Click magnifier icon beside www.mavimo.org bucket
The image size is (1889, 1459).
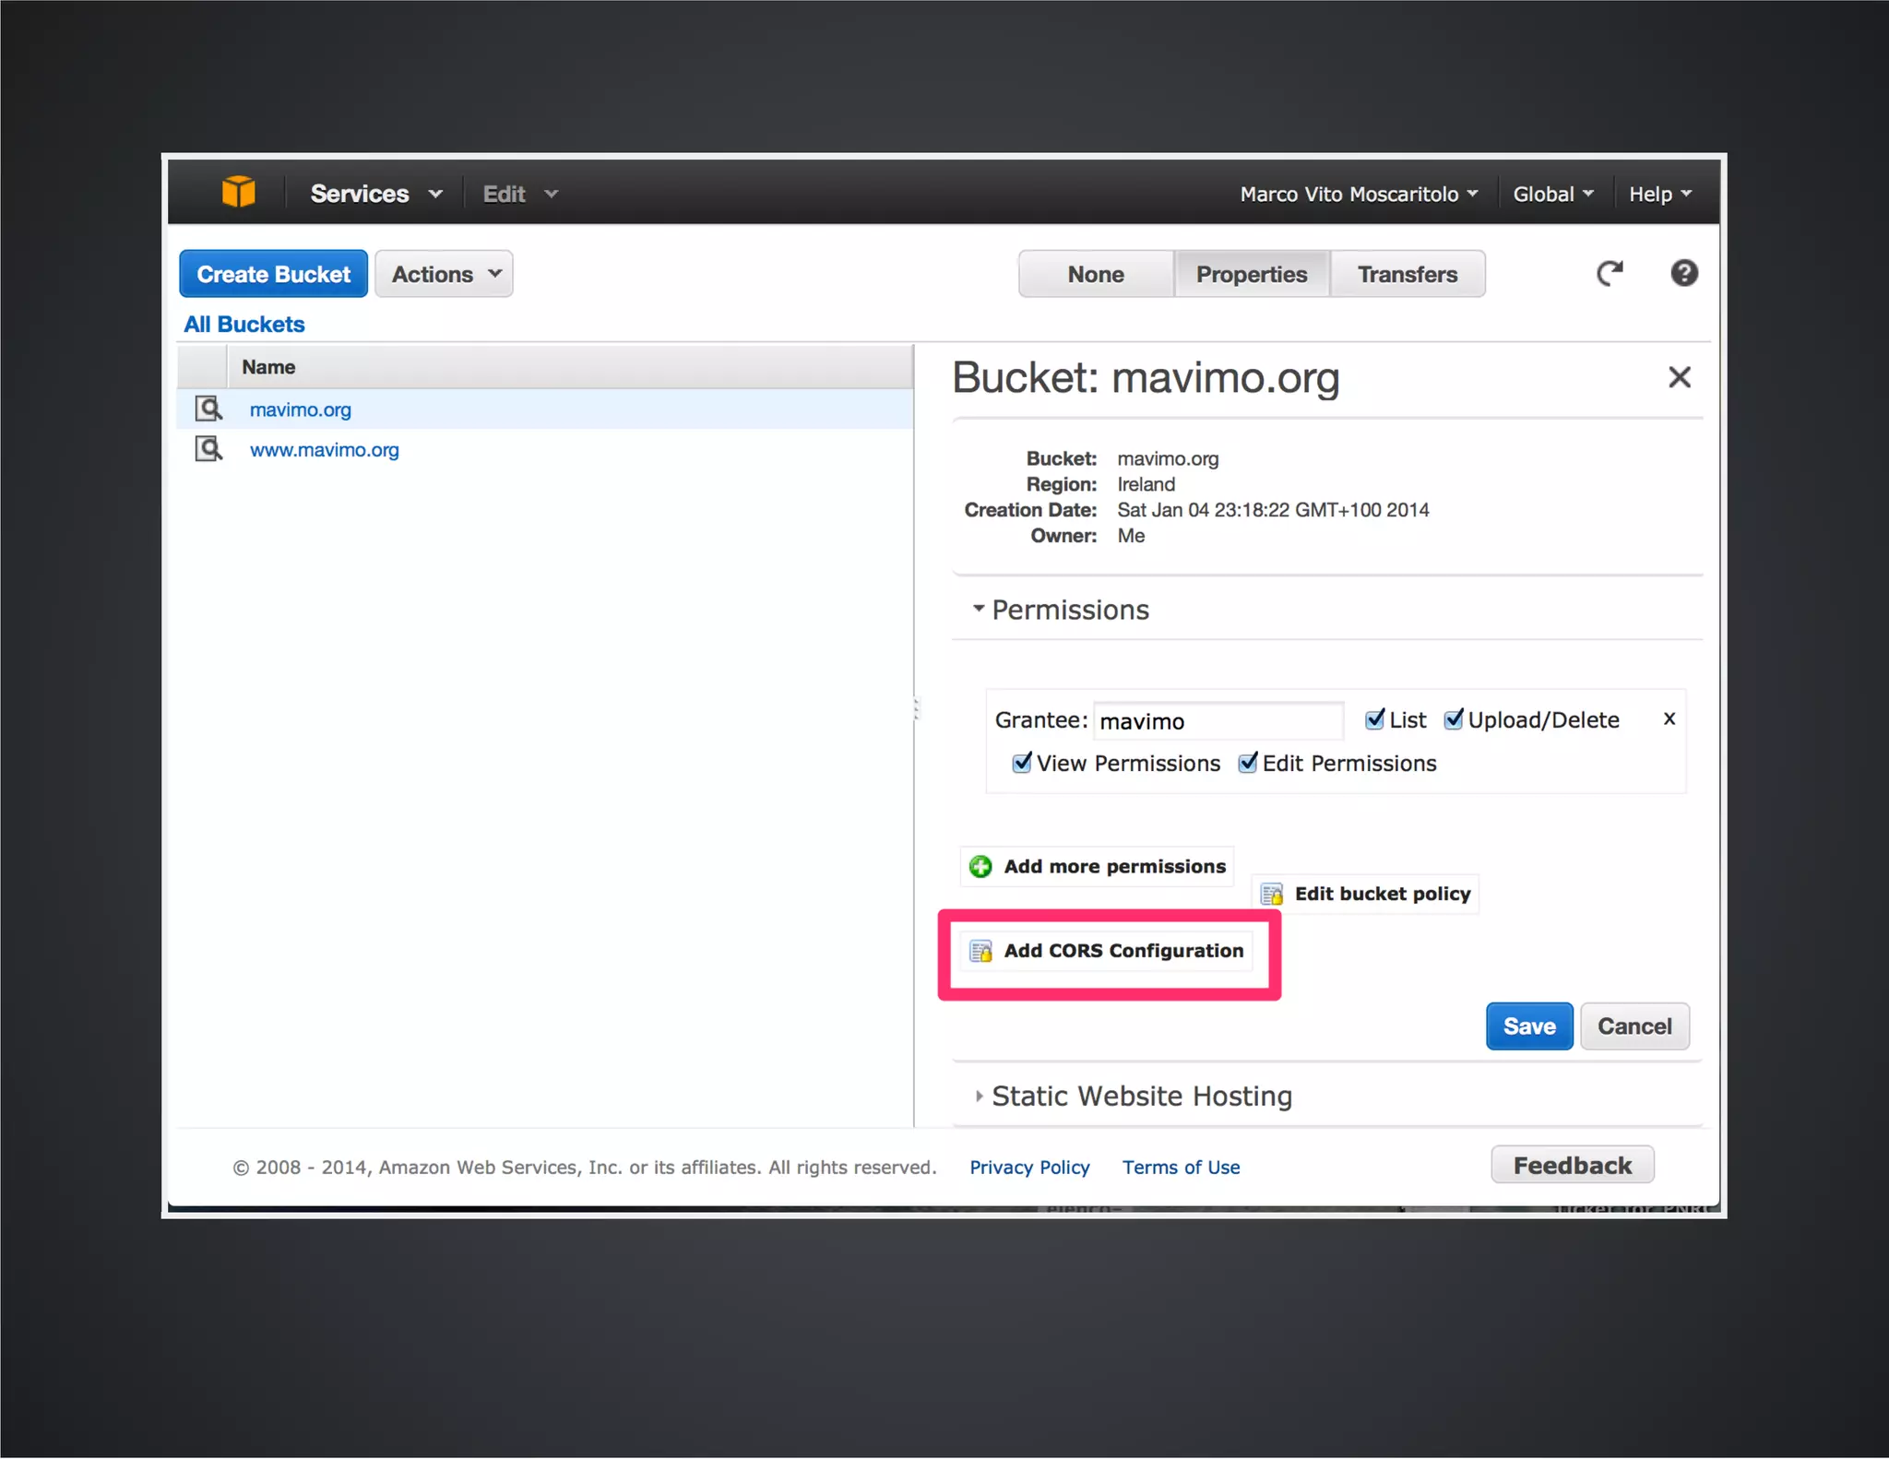tap(208, 449)
